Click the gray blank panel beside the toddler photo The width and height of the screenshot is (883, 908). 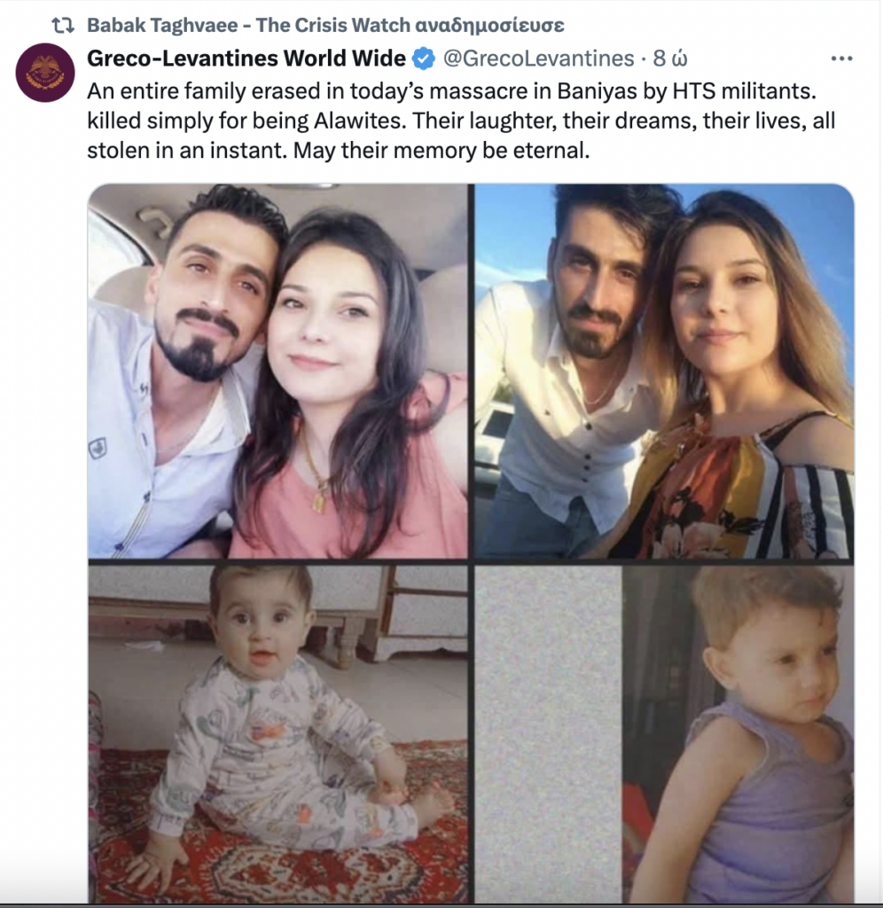[x=548, y=734]
